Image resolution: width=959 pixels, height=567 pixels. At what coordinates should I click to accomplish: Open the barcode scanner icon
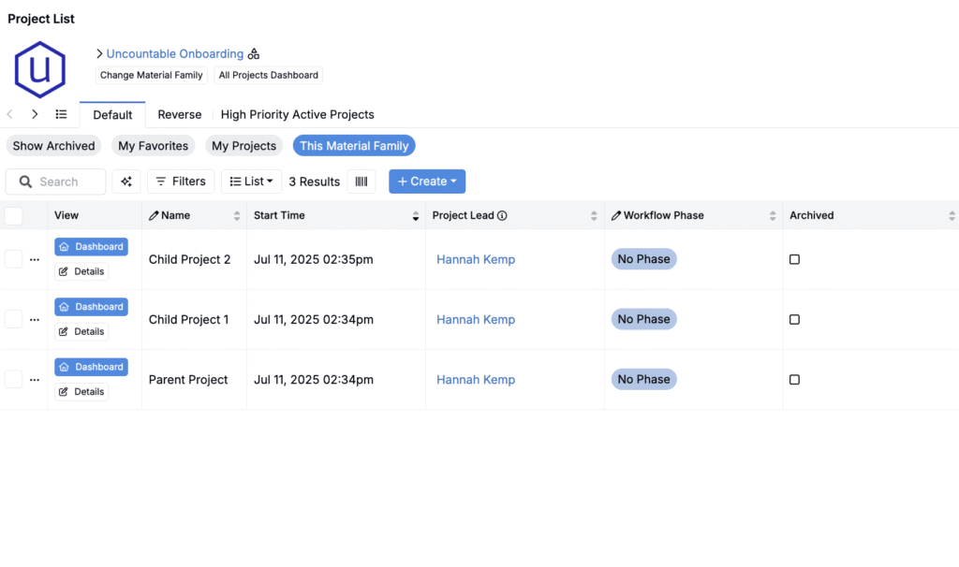(x=361, y=182)
